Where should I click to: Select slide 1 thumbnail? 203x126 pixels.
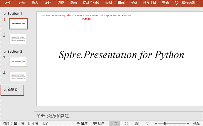click(x=18, y=24)
